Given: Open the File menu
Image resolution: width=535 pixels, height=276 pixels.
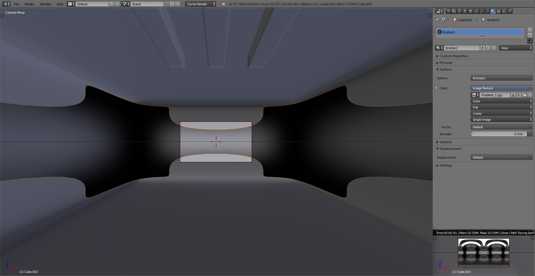Looking at the screenshot, I should [16, 4].
